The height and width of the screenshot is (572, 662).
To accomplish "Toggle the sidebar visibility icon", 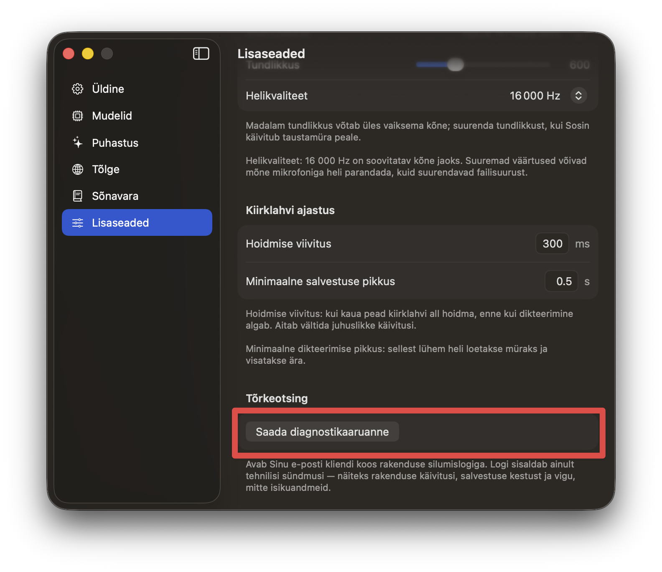I will coord(201,54).
